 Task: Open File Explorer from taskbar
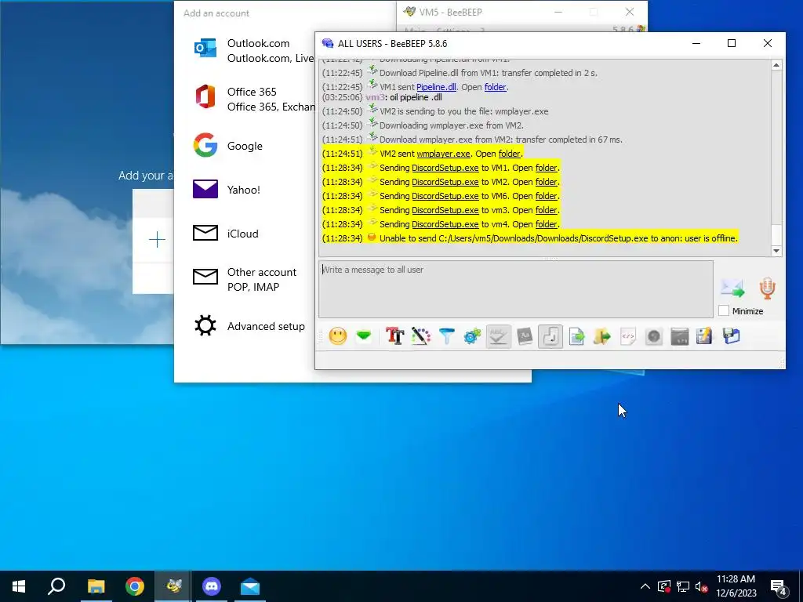96,586
